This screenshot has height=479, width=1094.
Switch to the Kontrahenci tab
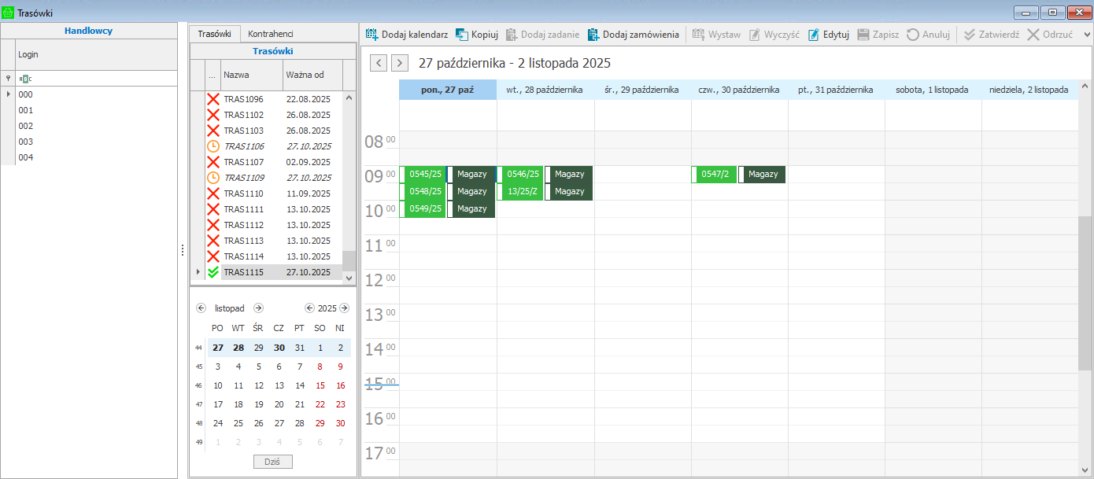(x=270, y=34)
